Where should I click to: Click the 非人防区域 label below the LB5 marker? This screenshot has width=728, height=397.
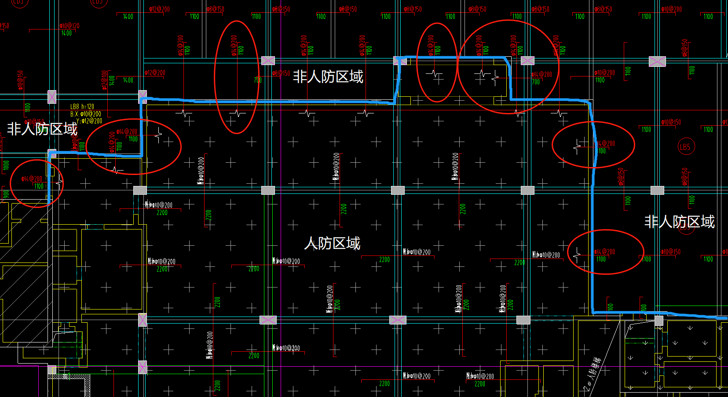(680, 221)
